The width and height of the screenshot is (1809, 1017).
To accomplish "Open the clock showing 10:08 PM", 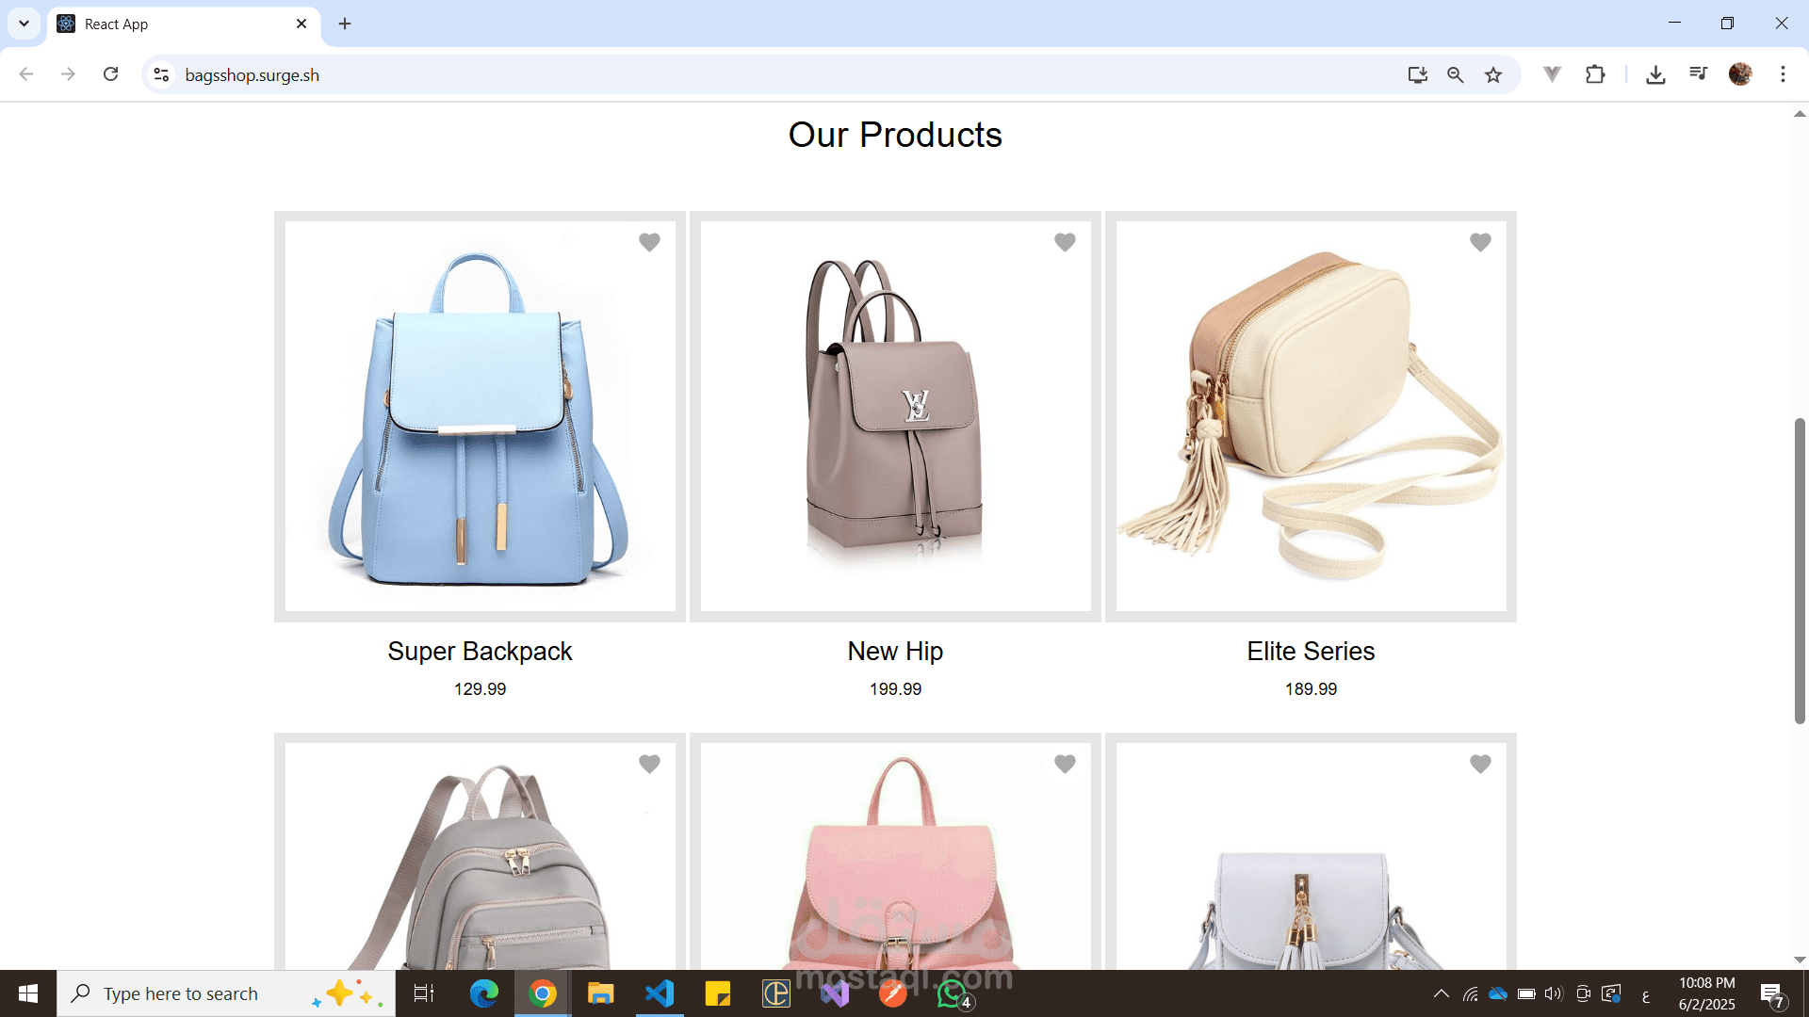I will pyautogui.click(x=1706, y=993).
